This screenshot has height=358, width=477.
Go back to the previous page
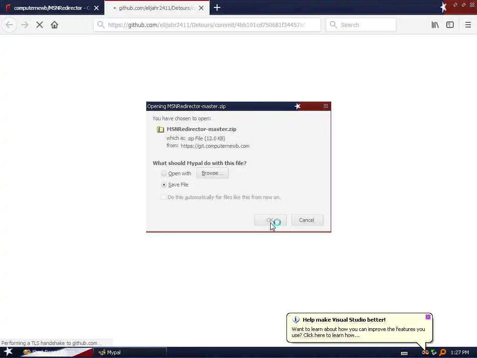pyautogui.click(x=9, y=25)
